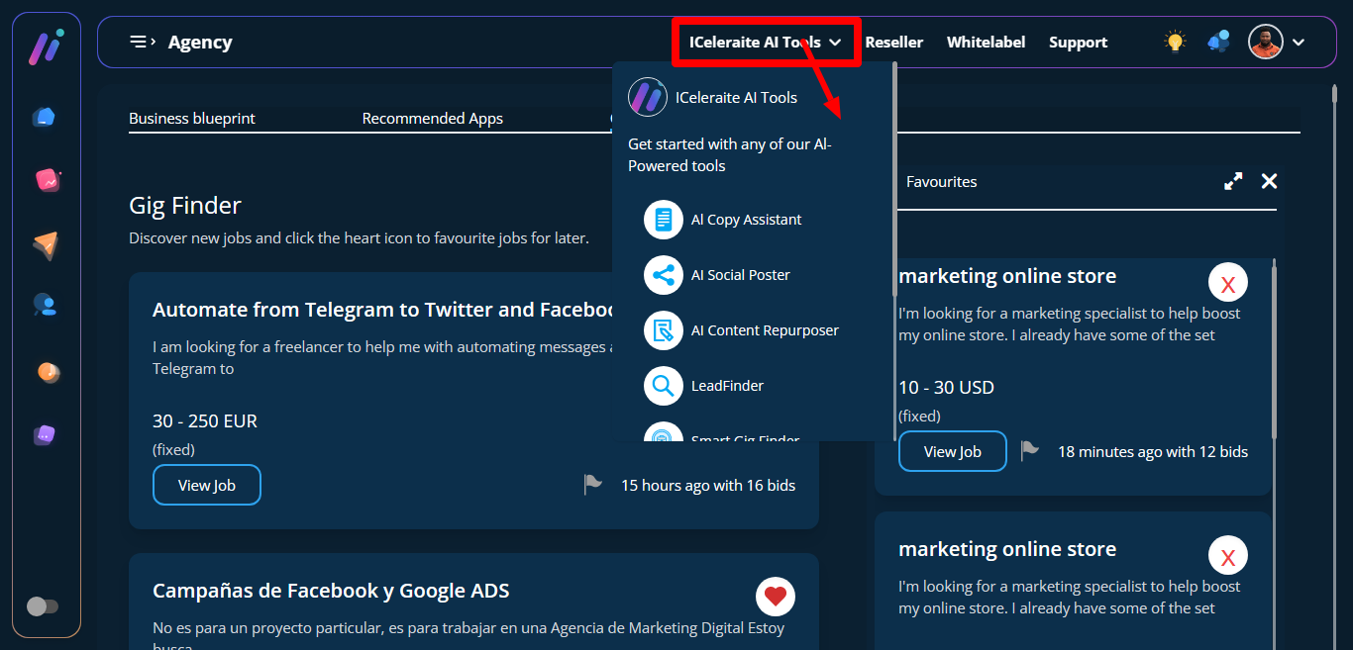Click View Job on the Telegram automation gig
Image resolution: width=1353 pixels, height=650 pixels.
coord(207,485)
